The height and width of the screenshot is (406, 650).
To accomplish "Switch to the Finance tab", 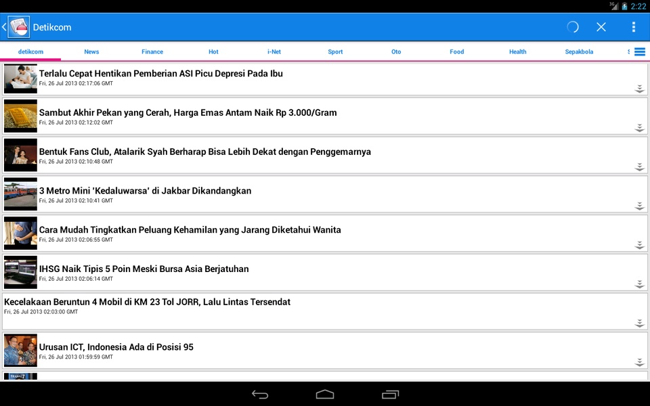I will [152, 52].
